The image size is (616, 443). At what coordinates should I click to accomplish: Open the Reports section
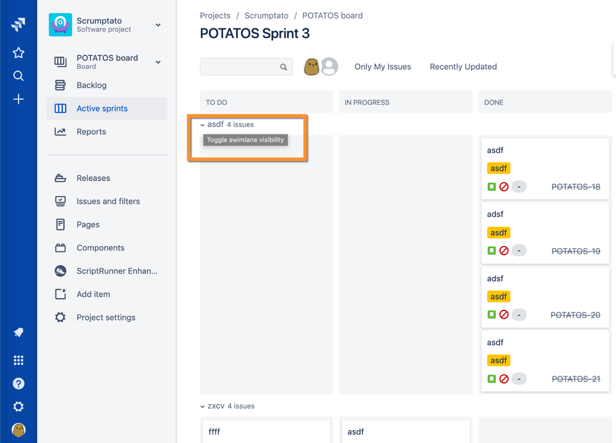point(91,131)
